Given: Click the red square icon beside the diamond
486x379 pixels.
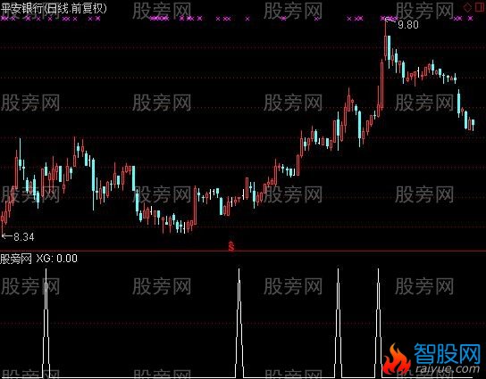Looking at the screenshot, I should [480, 7].
